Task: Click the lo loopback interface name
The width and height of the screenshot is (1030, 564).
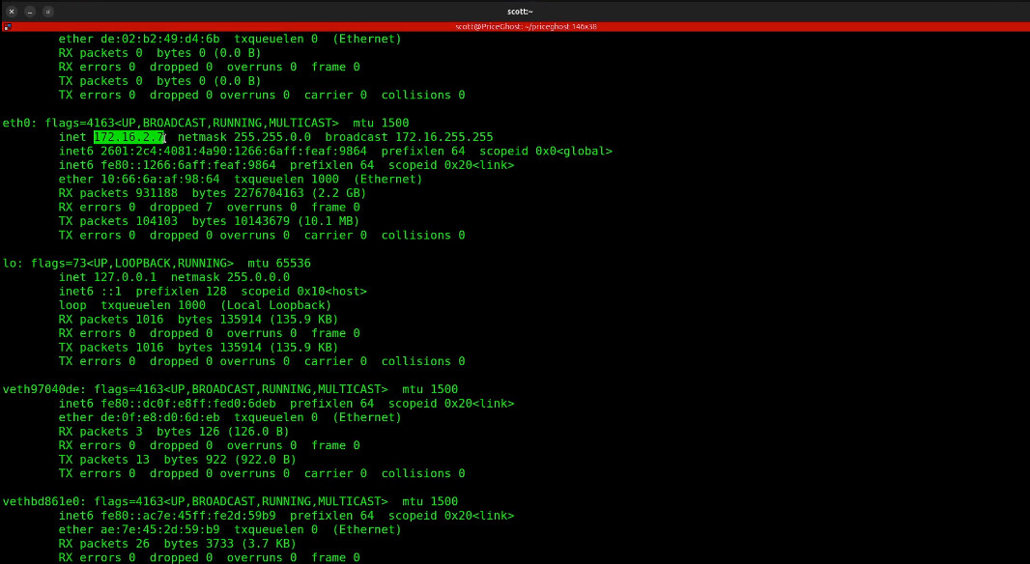Action: (10, 263)
